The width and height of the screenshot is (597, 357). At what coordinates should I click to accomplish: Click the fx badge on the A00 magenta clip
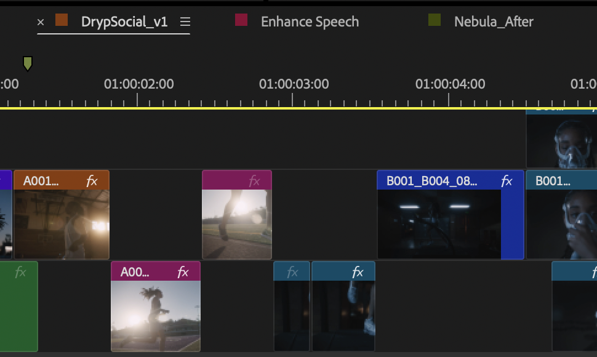tap(182, 271)
